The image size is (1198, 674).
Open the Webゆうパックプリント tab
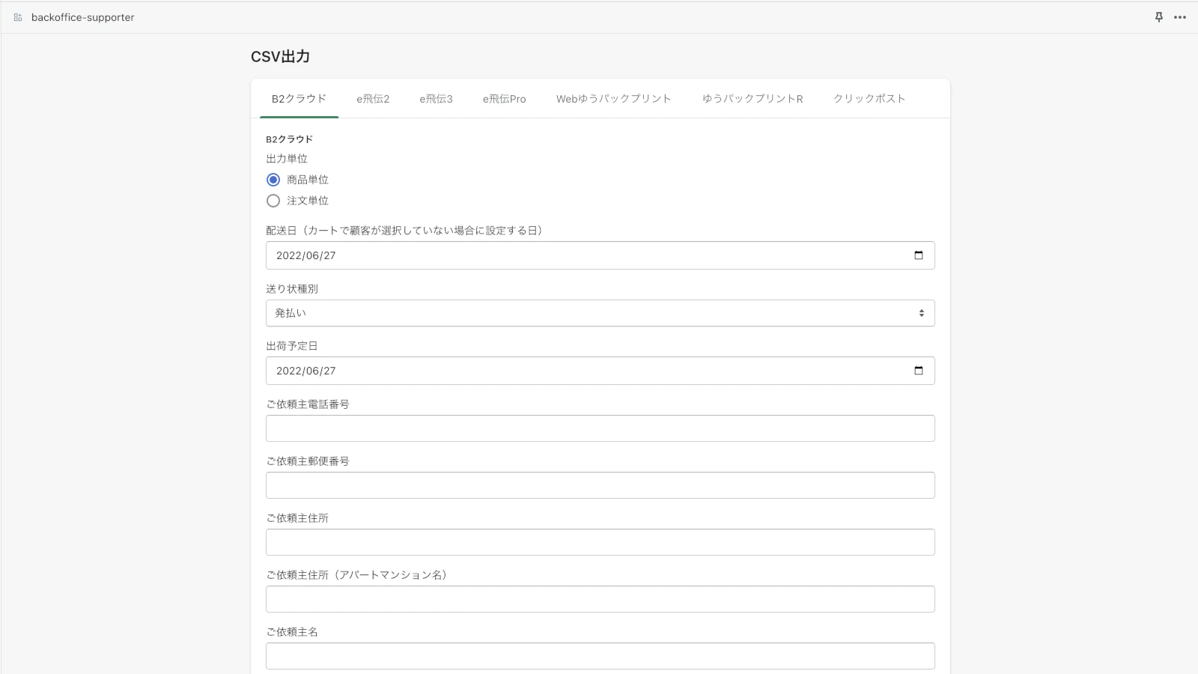pos(613,99)
